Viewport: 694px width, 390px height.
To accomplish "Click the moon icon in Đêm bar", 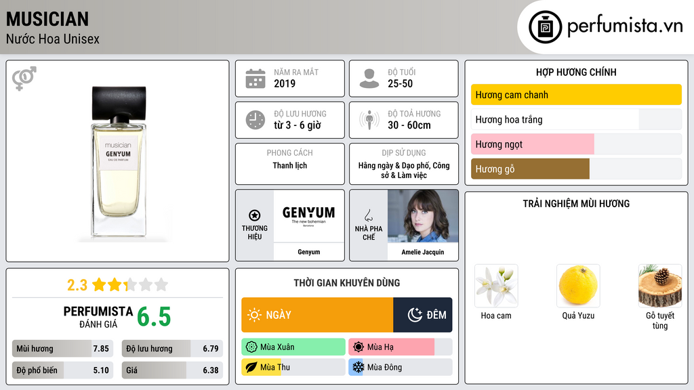I will (415, 315).
